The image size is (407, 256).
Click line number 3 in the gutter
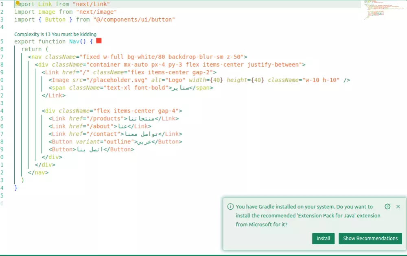pyautogui.click(x=2, y=20)
